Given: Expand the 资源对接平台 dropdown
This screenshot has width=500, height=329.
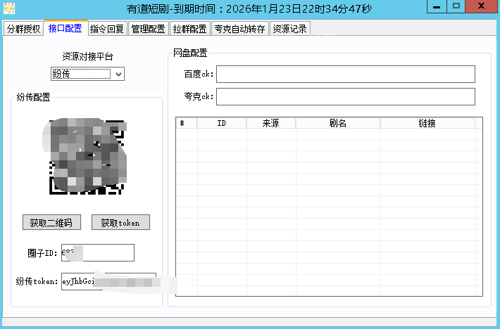Looking at the screenshot, I should 87,74.
